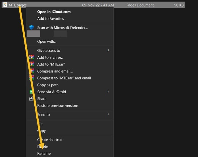
Task: Click the Pages Document type text in file row
Action: (140, 5)
